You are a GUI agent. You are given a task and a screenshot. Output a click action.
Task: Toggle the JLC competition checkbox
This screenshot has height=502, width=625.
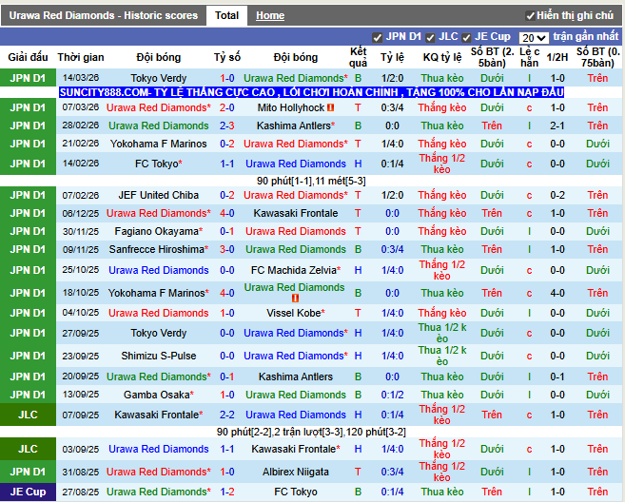431,37
